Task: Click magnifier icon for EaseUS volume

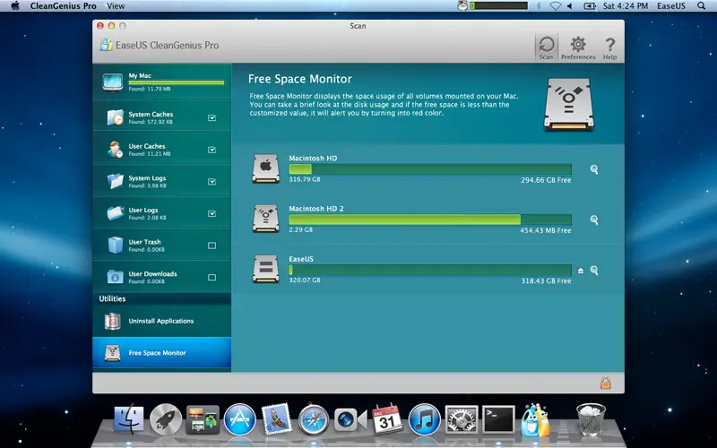Action: (x=594, y=271)
